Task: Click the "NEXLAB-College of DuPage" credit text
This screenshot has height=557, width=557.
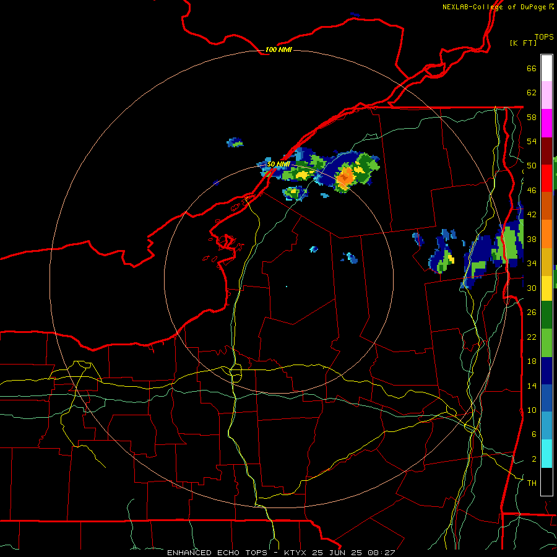Action: pyautogui.click(x=494, y=7)
